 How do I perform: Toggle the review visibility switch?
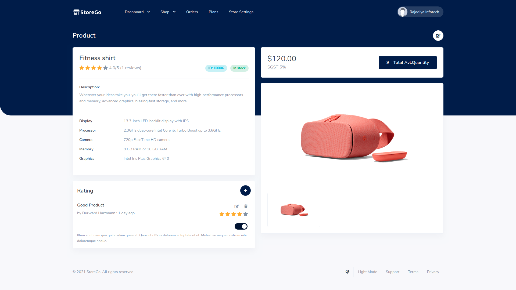coord(241,226)
